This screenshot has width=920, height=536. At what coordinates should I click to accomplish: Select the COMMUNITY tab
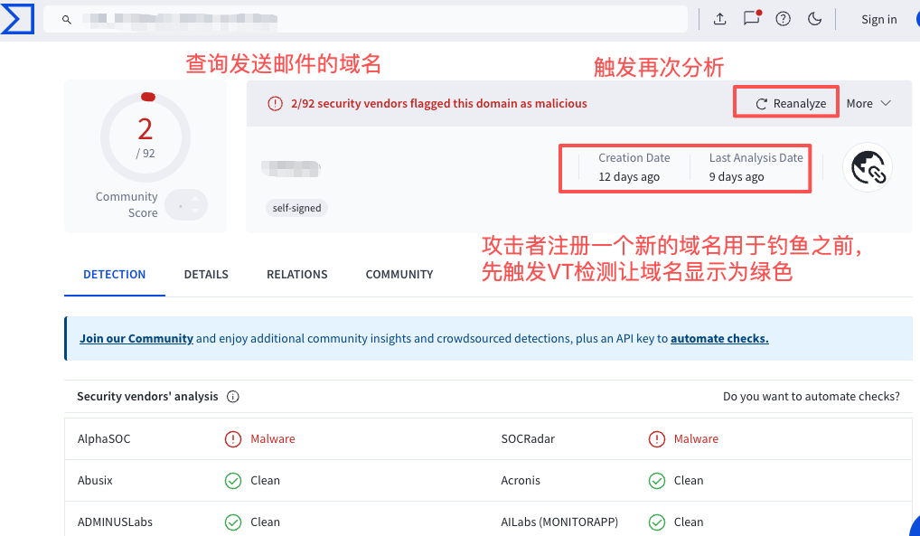point(399,275)
